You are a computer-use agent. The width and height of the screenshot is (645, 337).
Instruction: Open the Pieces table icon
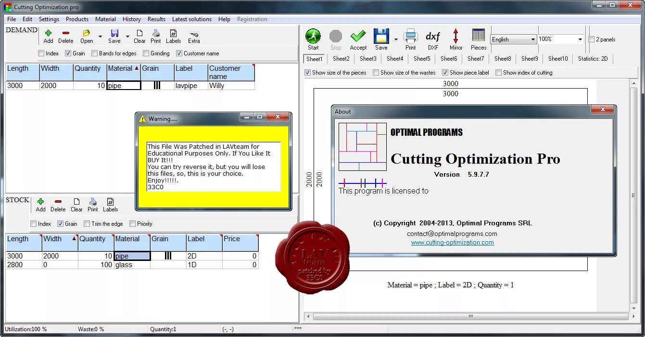[x=479, y=36]
